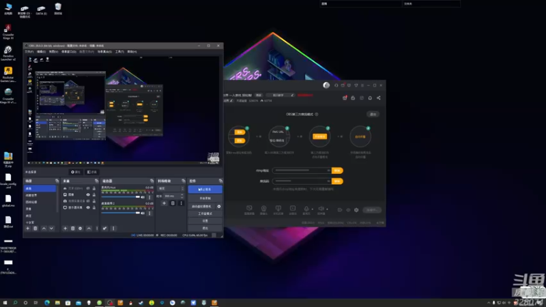Move selected source up in Sources panel
Screen dimensions: 546x307
click(89, 229)
